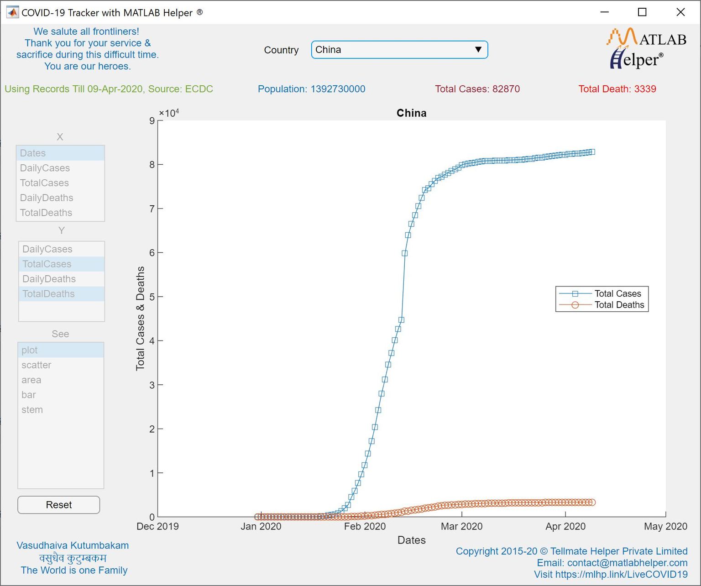The height and width of the screenshot is (586, 701).
Task: Click the Total Deaths legend entry
Action: pyautogui.click(x=619, y=305)
